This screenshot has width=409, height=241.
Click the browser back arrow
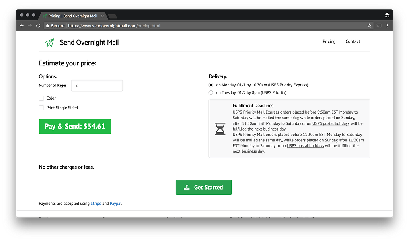point(22,26)
